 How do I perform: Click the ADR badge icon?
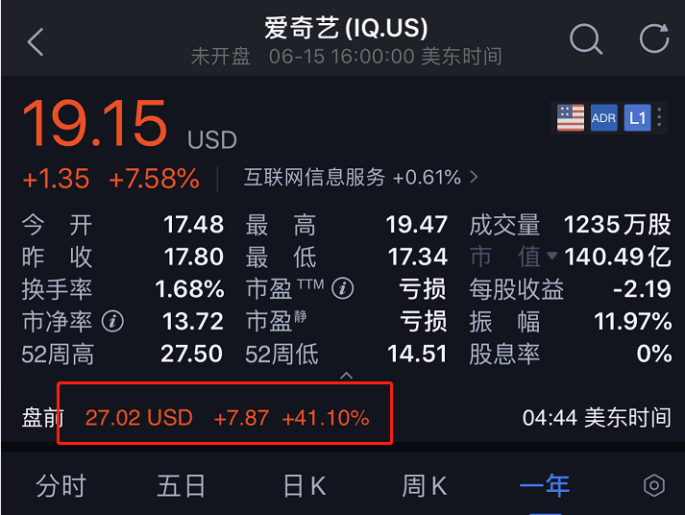click(603, 118)
